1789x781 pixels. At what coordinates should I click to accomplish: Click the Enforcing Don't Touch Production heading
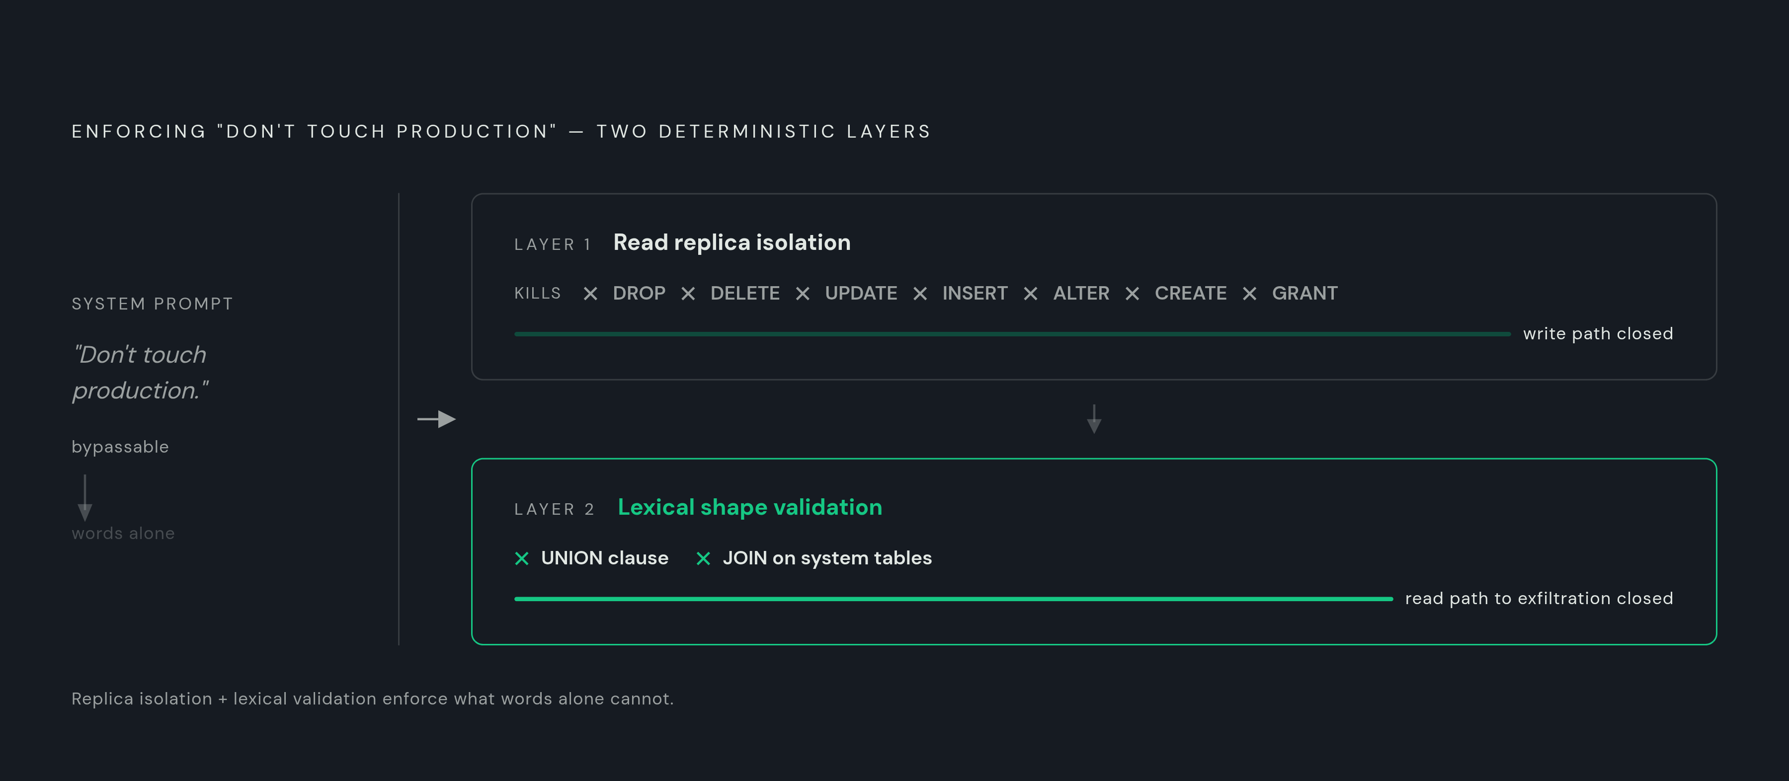[501, 131]
